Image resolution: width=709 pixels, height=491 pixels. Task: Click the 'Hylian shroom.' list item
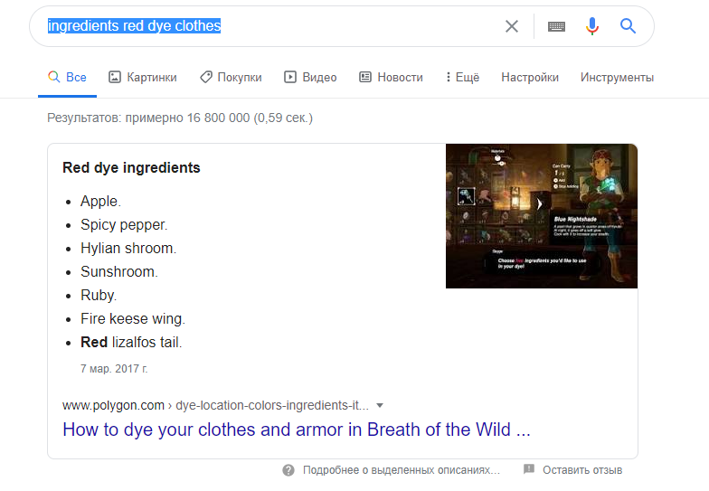tap(128, 248)
